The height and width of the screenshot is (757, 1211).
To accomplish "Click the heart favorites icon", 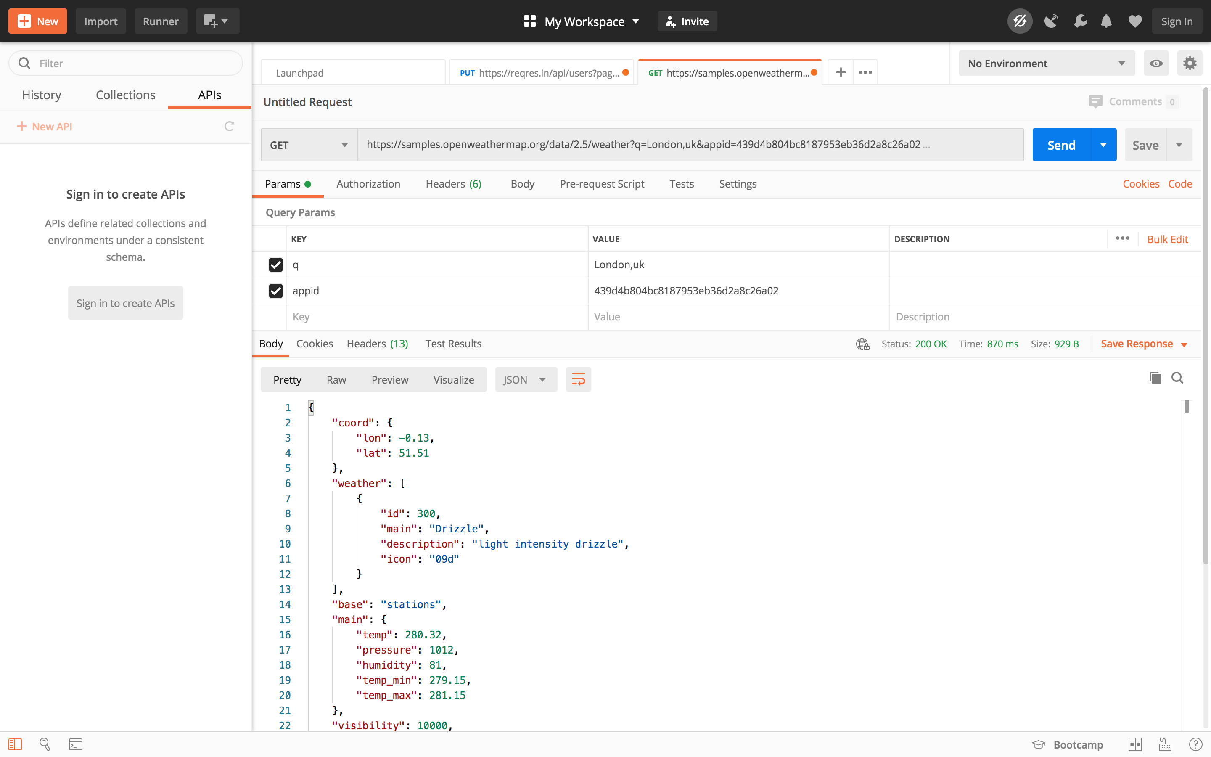I will 1135,21.
